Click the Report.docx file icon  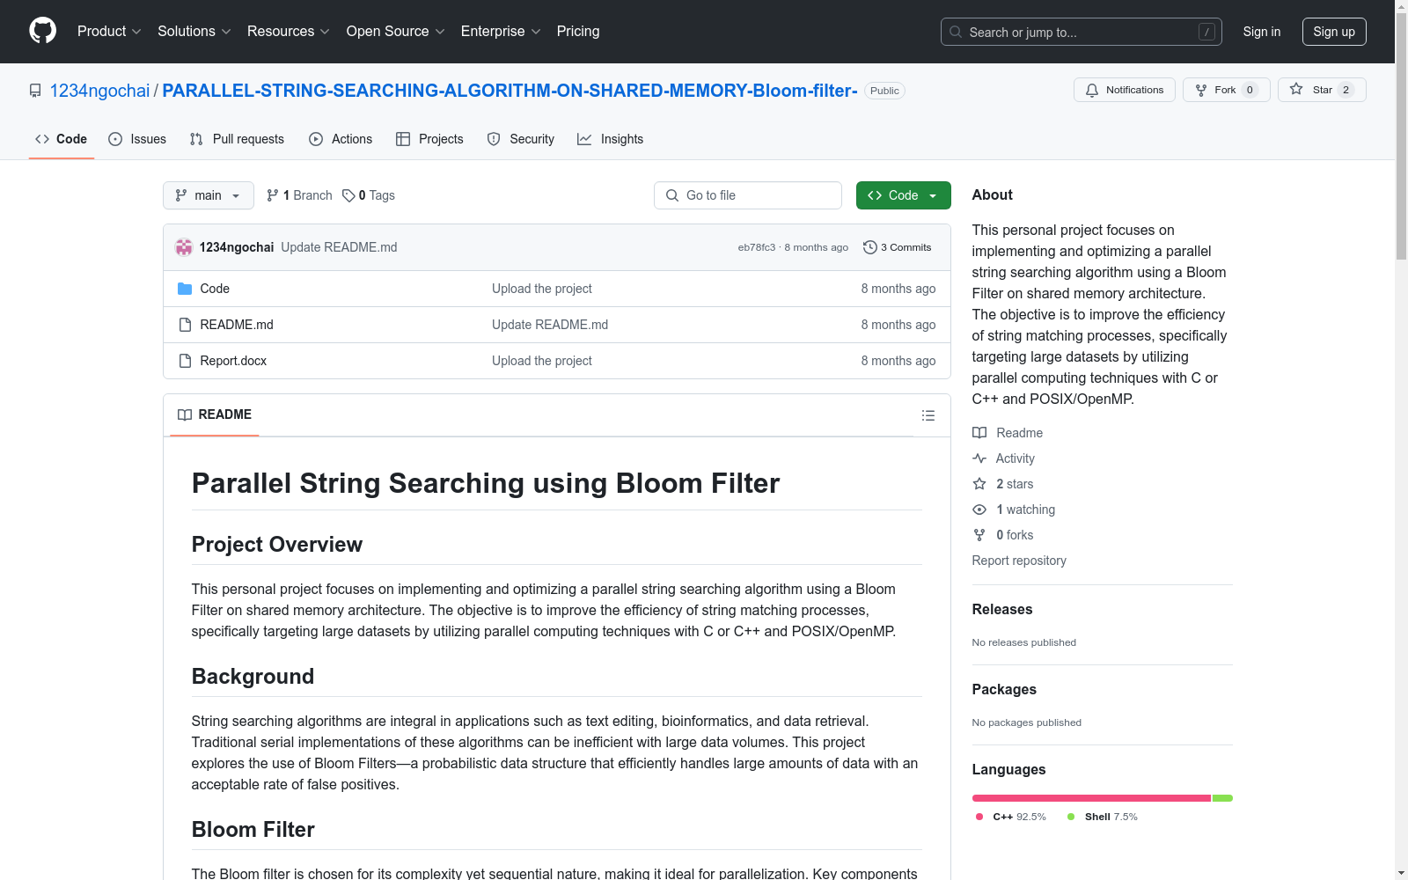(x=185, y=361)
